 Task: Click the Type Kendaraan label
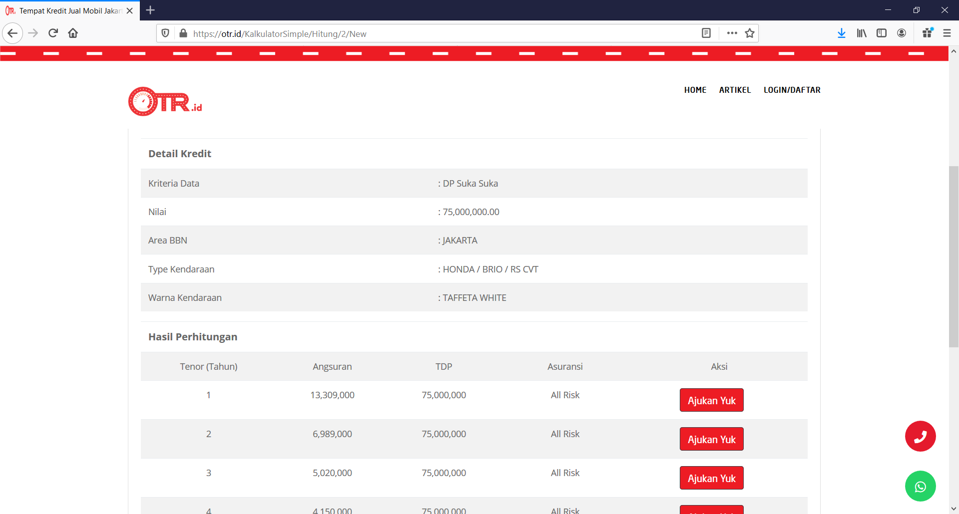pyautogui.click(x=181, y=269)
